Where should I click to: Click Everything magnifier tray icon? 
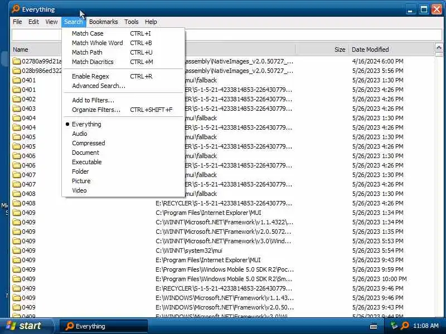(x=405, y=326)
